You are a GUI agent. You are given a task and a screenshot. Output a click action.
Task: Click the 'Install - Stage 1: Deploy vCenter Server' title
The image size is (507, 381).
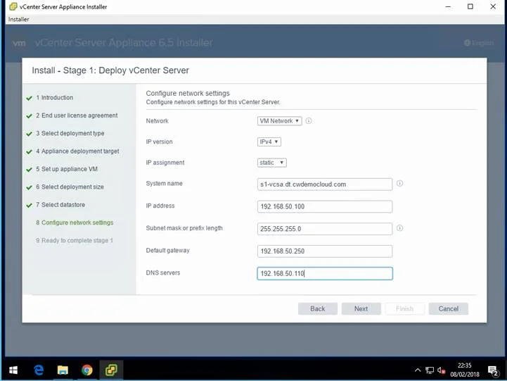110,70
